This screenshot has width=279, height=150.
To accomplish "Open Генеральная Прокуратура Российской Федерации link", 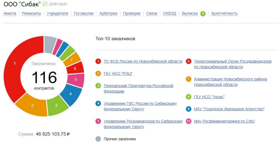I will pyautogui.click(x=138, y=89).
